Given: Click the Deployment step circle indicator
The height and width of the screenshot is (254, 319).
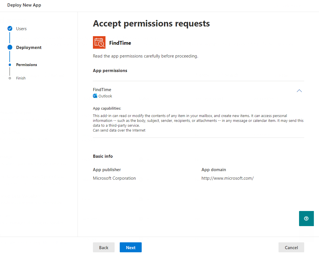Looking at the screenshot, I should [10, 47].
